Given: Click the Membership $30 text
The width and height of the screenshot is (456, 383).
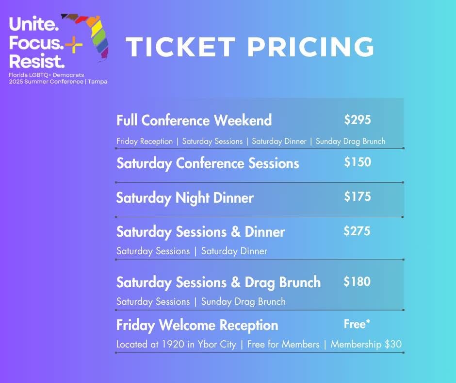Looking at the screenshot, I should point(366,344).
